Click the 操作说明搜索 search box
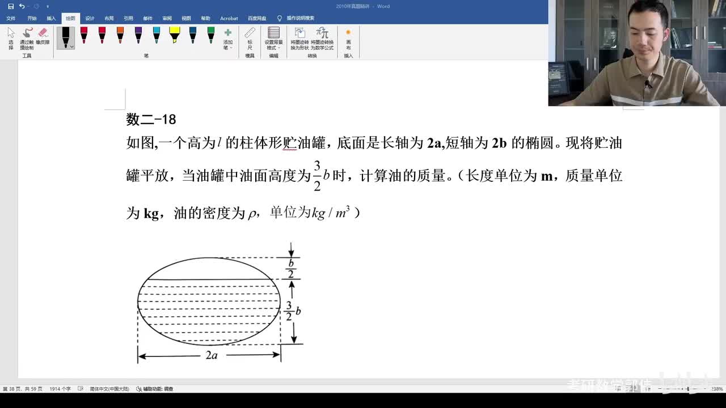The image size is (726, 408). [301, 18]
